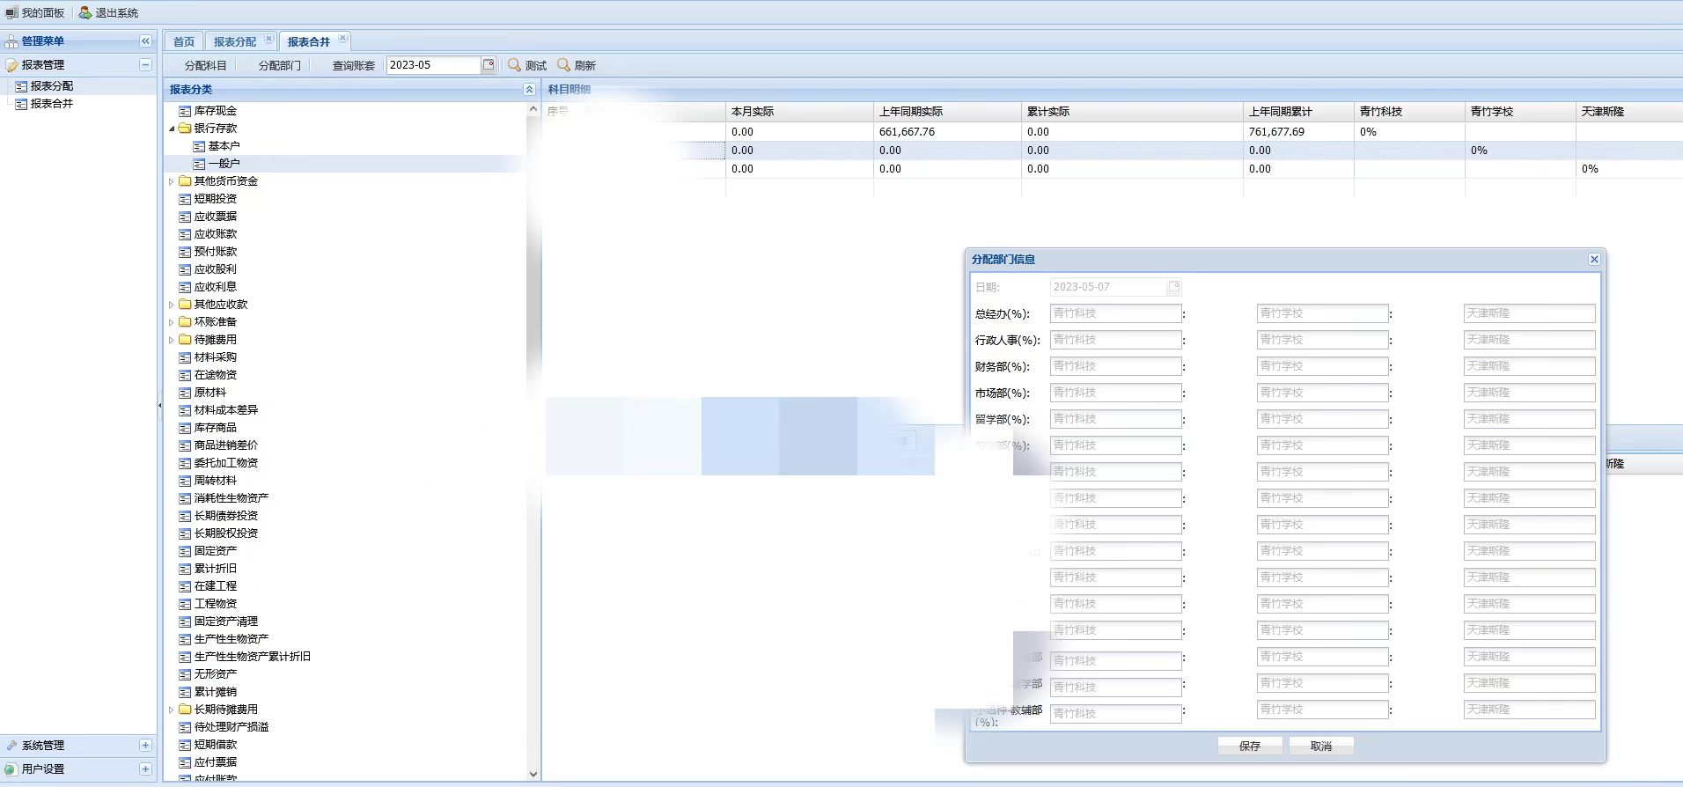
Task: Select the 报表合并 tab
Action: pos(308,41)
